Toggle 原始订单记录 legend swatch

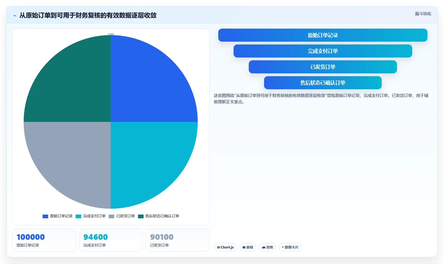tap(45, 216)
